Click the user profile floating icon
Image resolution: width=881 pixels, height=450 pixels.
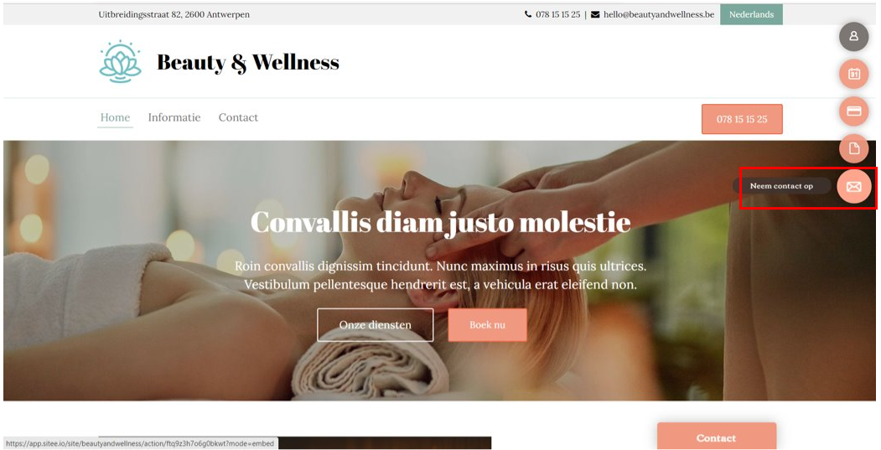tap(853, 37)
